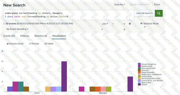The height and width of the screenshot is (95, 180).
Task: Expand the Last 24 hours time picker
Action: [144, 13]
